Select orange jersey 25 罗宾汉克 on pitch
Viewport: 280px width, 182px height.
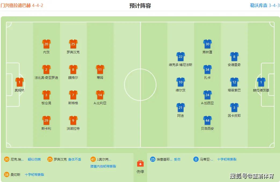tap(73, 44)
